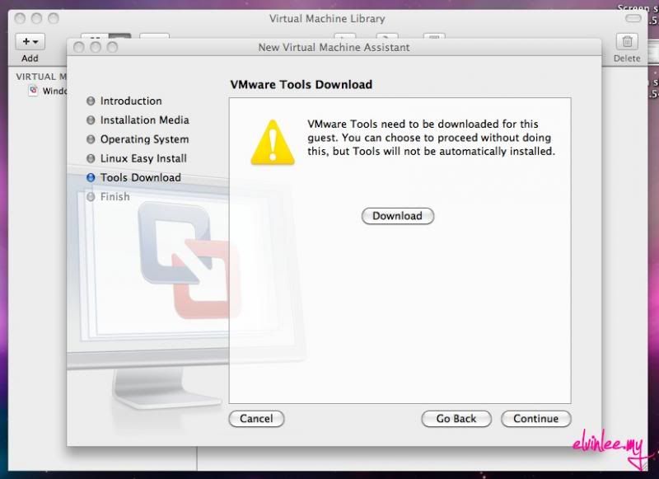Click Continue in the assistant dialog

536,419
